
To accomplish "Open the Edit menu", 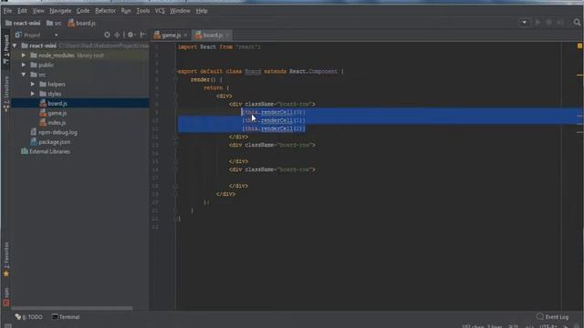I will [x=22, y=11].
